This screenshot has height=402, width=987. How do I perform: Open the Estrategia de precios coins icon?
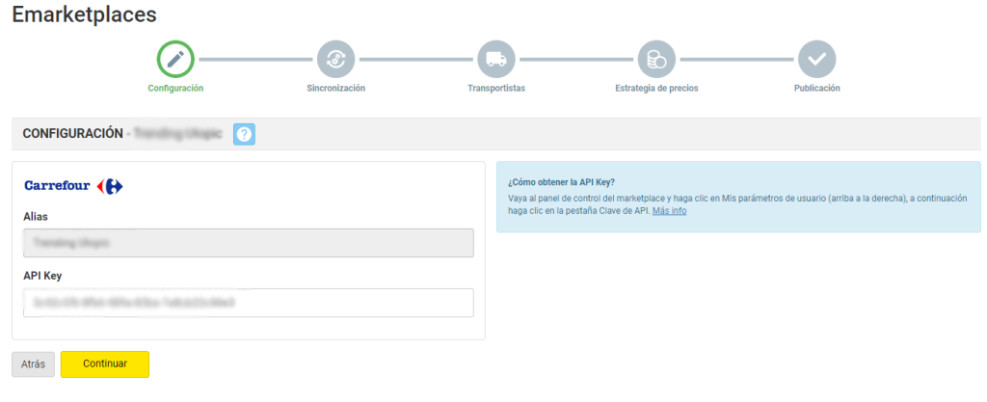[656, 59]
